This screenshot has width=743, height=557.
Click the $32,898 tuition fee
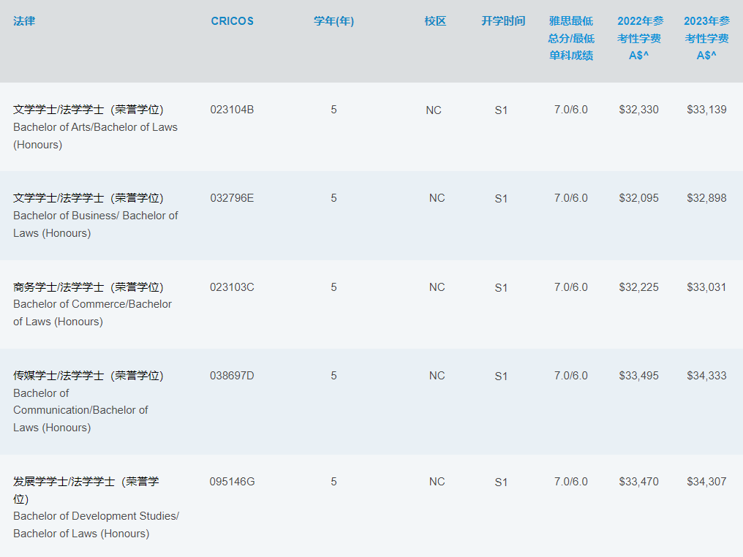[706, 198]
